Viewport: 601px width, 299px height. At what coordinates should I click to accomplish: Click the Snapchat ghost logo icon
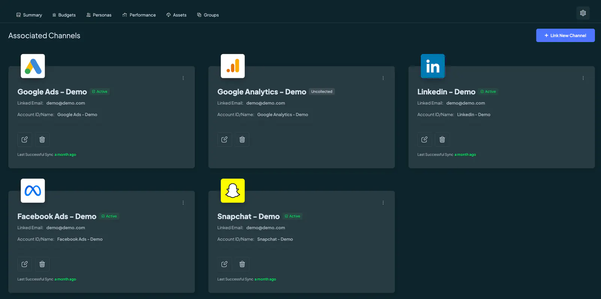point(233,191)
